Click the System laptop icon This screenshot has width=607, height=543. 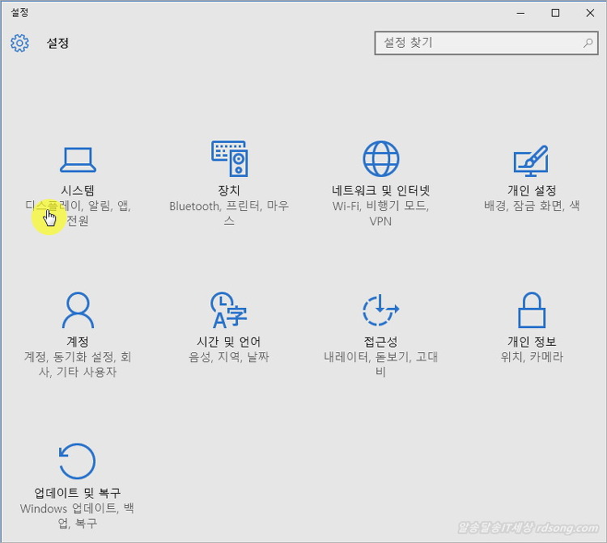tap(78, 160)
